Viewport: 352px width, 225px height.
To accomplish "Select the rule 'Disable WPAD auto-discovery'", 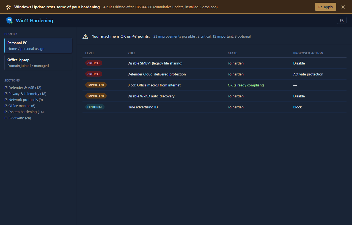I will 151,96.
